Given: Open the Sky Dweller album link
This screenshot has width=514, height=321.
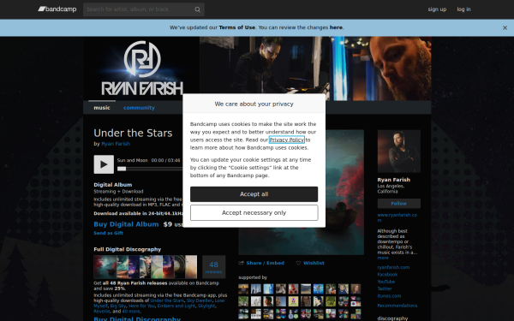Looking at the screenshot, I should [x=200, y=300].
